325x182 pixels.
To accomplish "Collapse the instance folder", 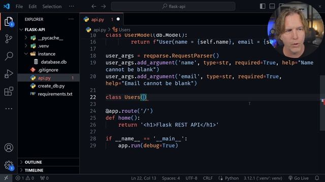I will 26,54.
